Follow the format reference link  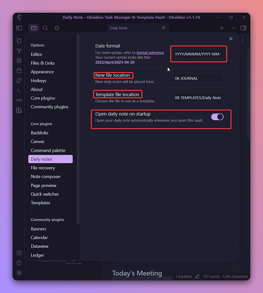click(x=150, y=53)
